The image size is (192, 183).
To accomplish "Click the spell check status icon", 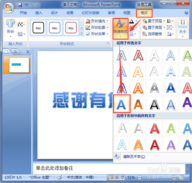I will 60,177.
